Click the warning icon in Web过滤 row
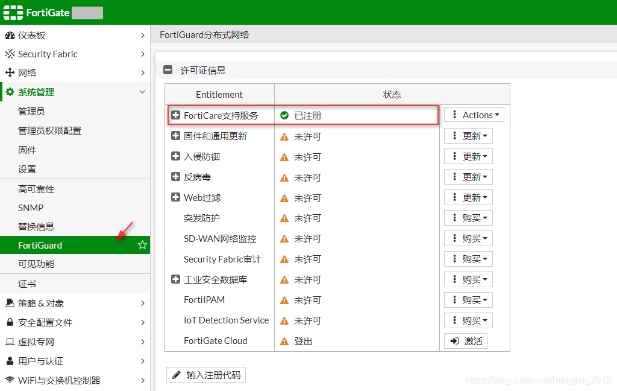 [284, 199]
